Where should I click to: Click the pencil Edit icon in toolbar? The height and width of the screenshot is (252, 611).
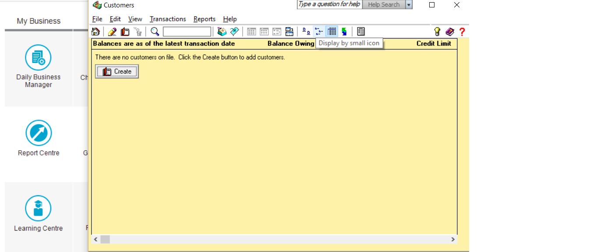click(x=112, y=31)
